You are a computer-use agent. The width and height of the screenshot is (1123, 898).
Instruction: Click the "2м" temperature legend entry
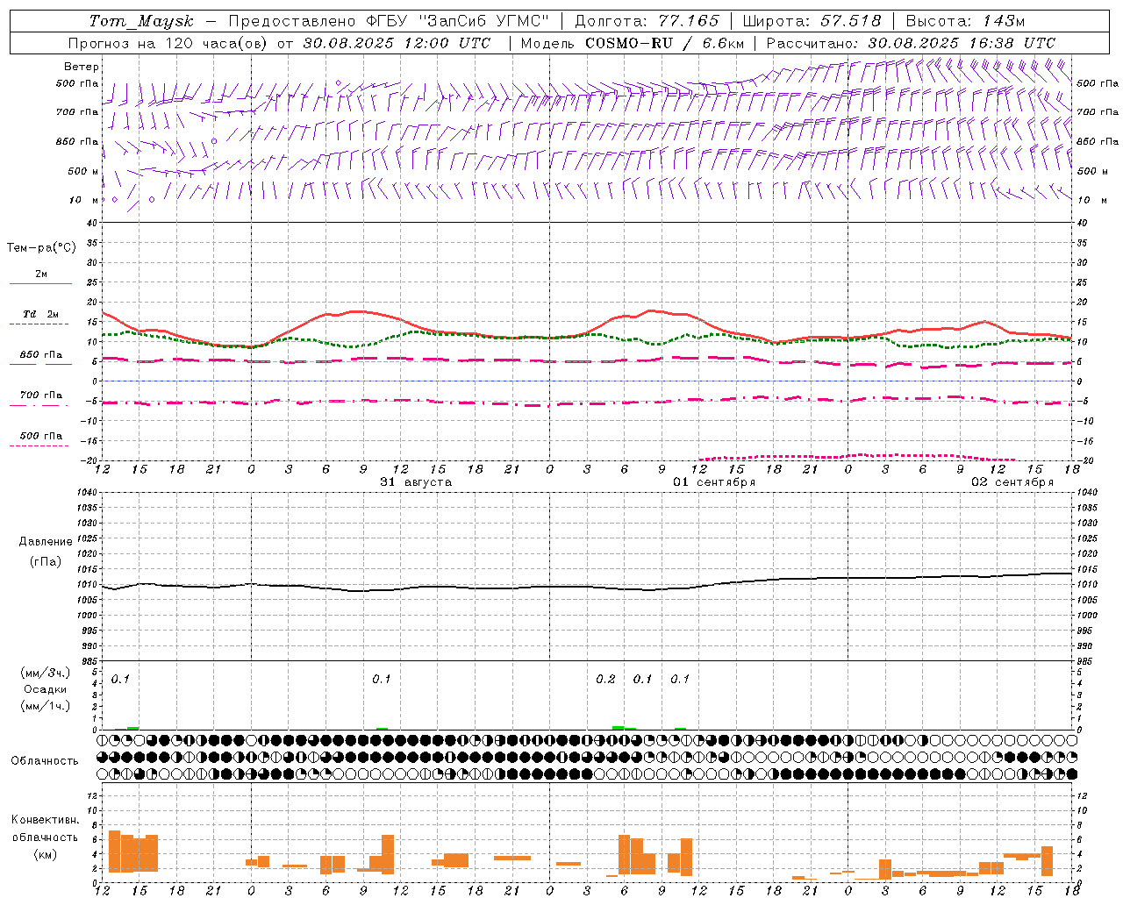coord(41,274)
